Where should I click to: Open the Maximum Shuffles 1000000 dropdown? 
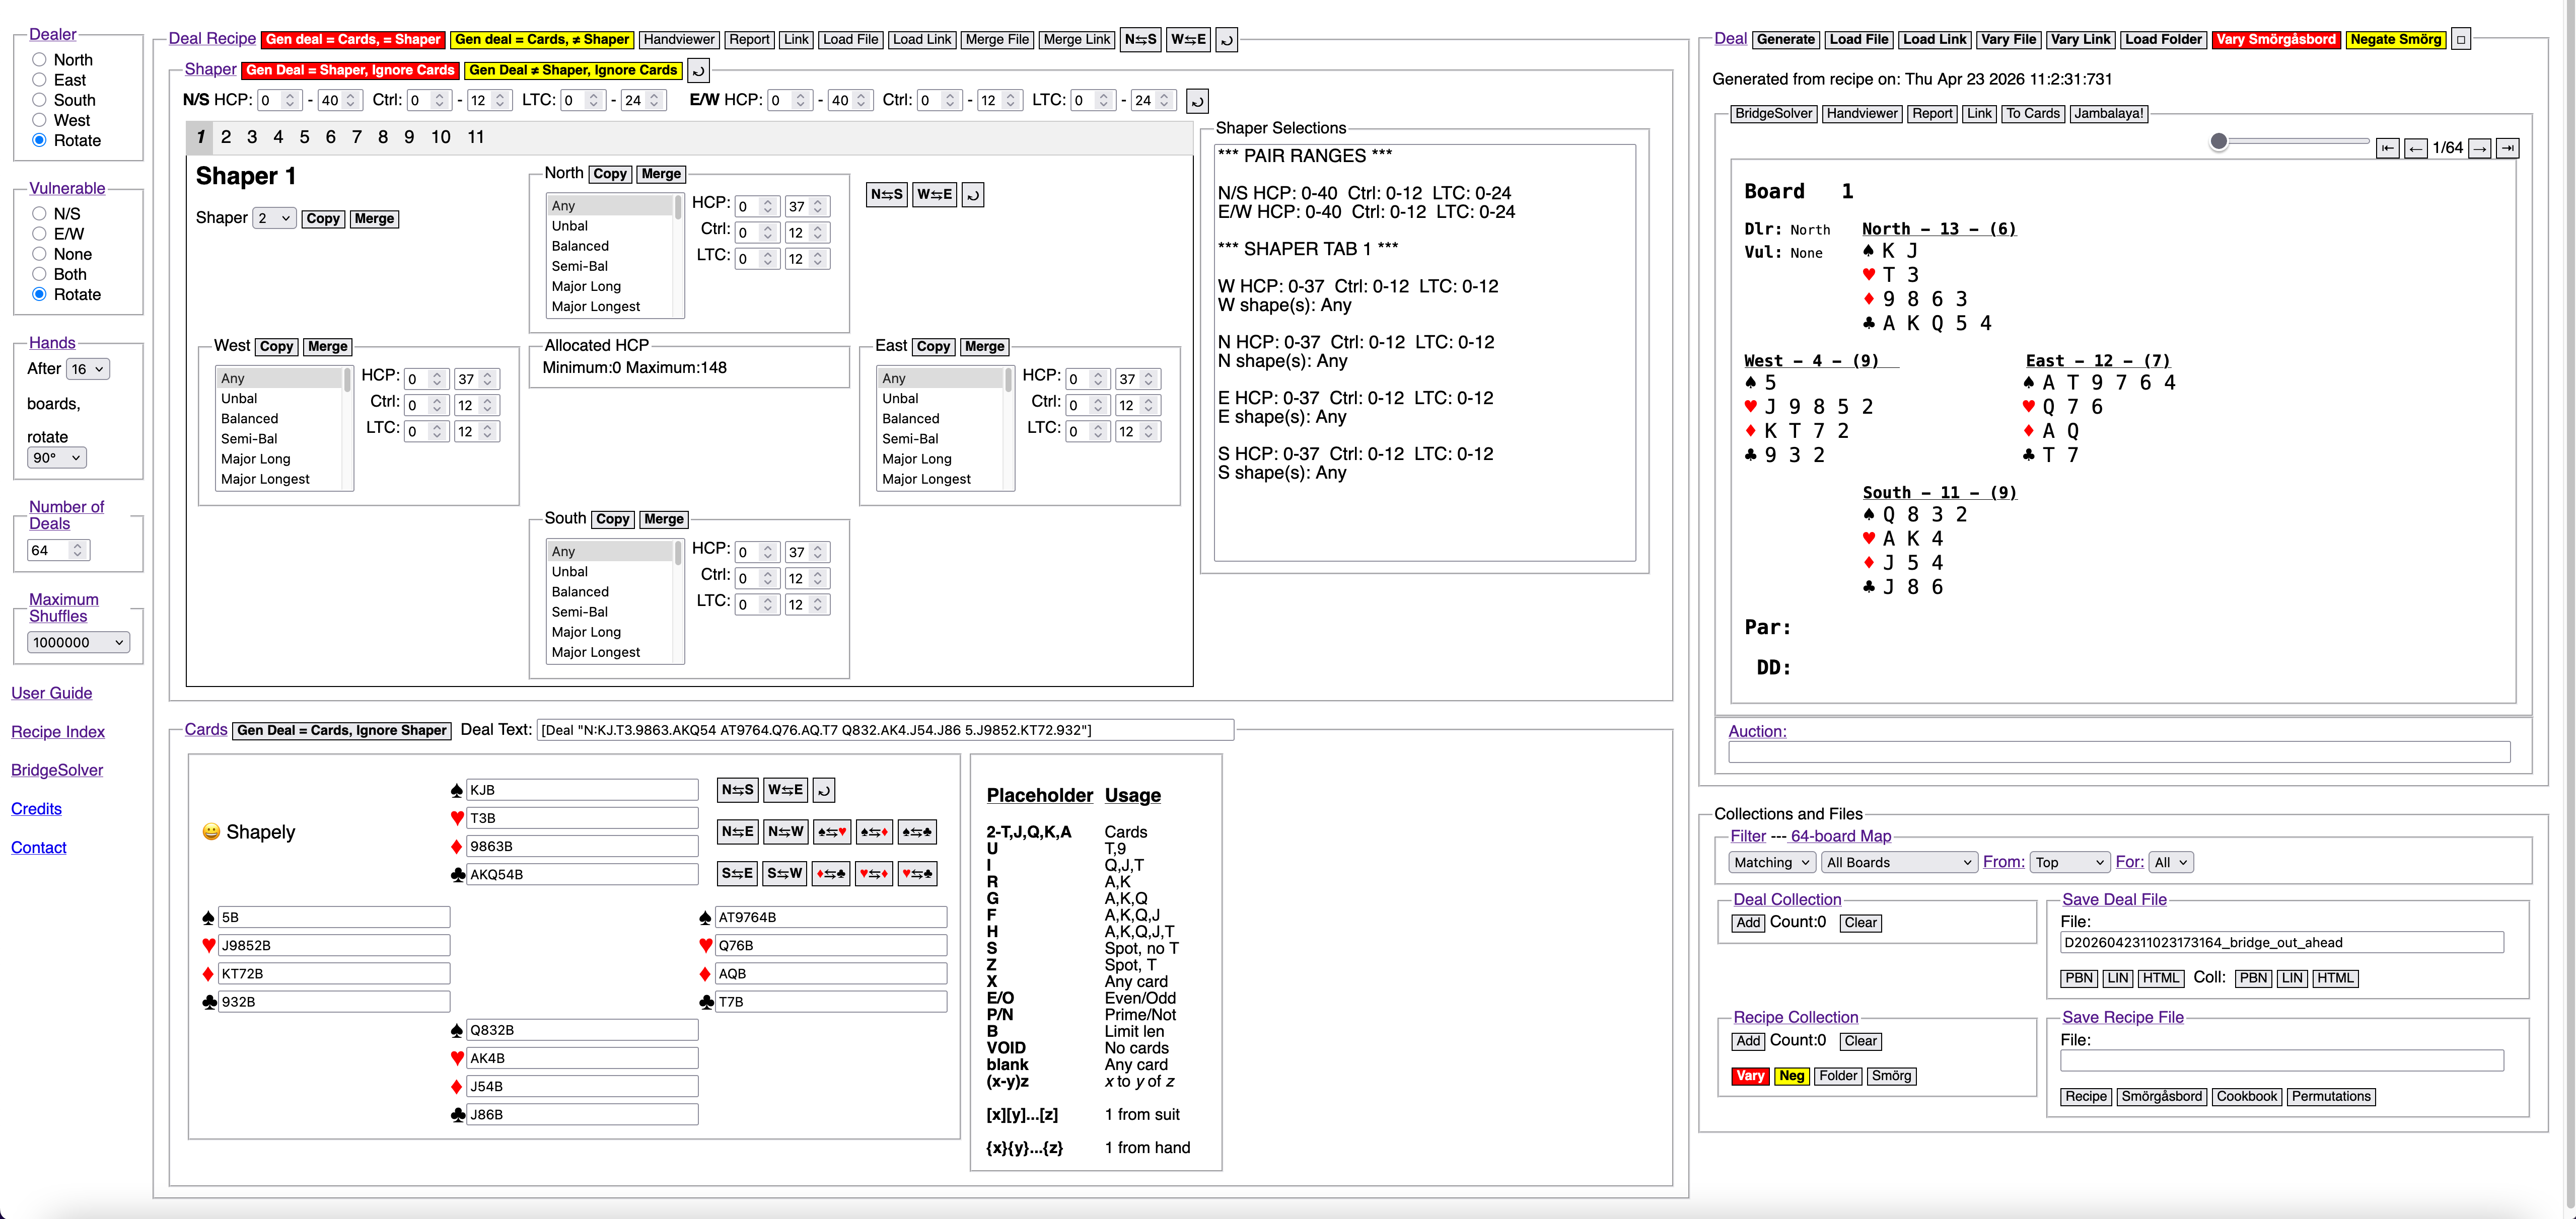(x=78, y=643)
